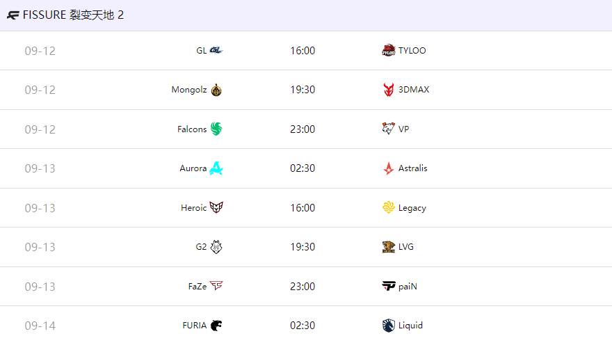Click the FISSURE logo icon in header
Screen dimensions: 612x343
tap(13, 15)
